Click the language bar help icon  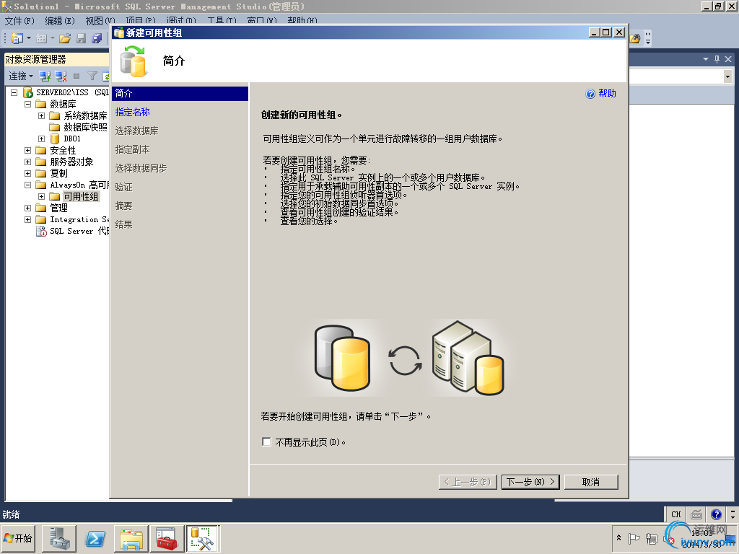pyautogui.click(x=717, y=514)
